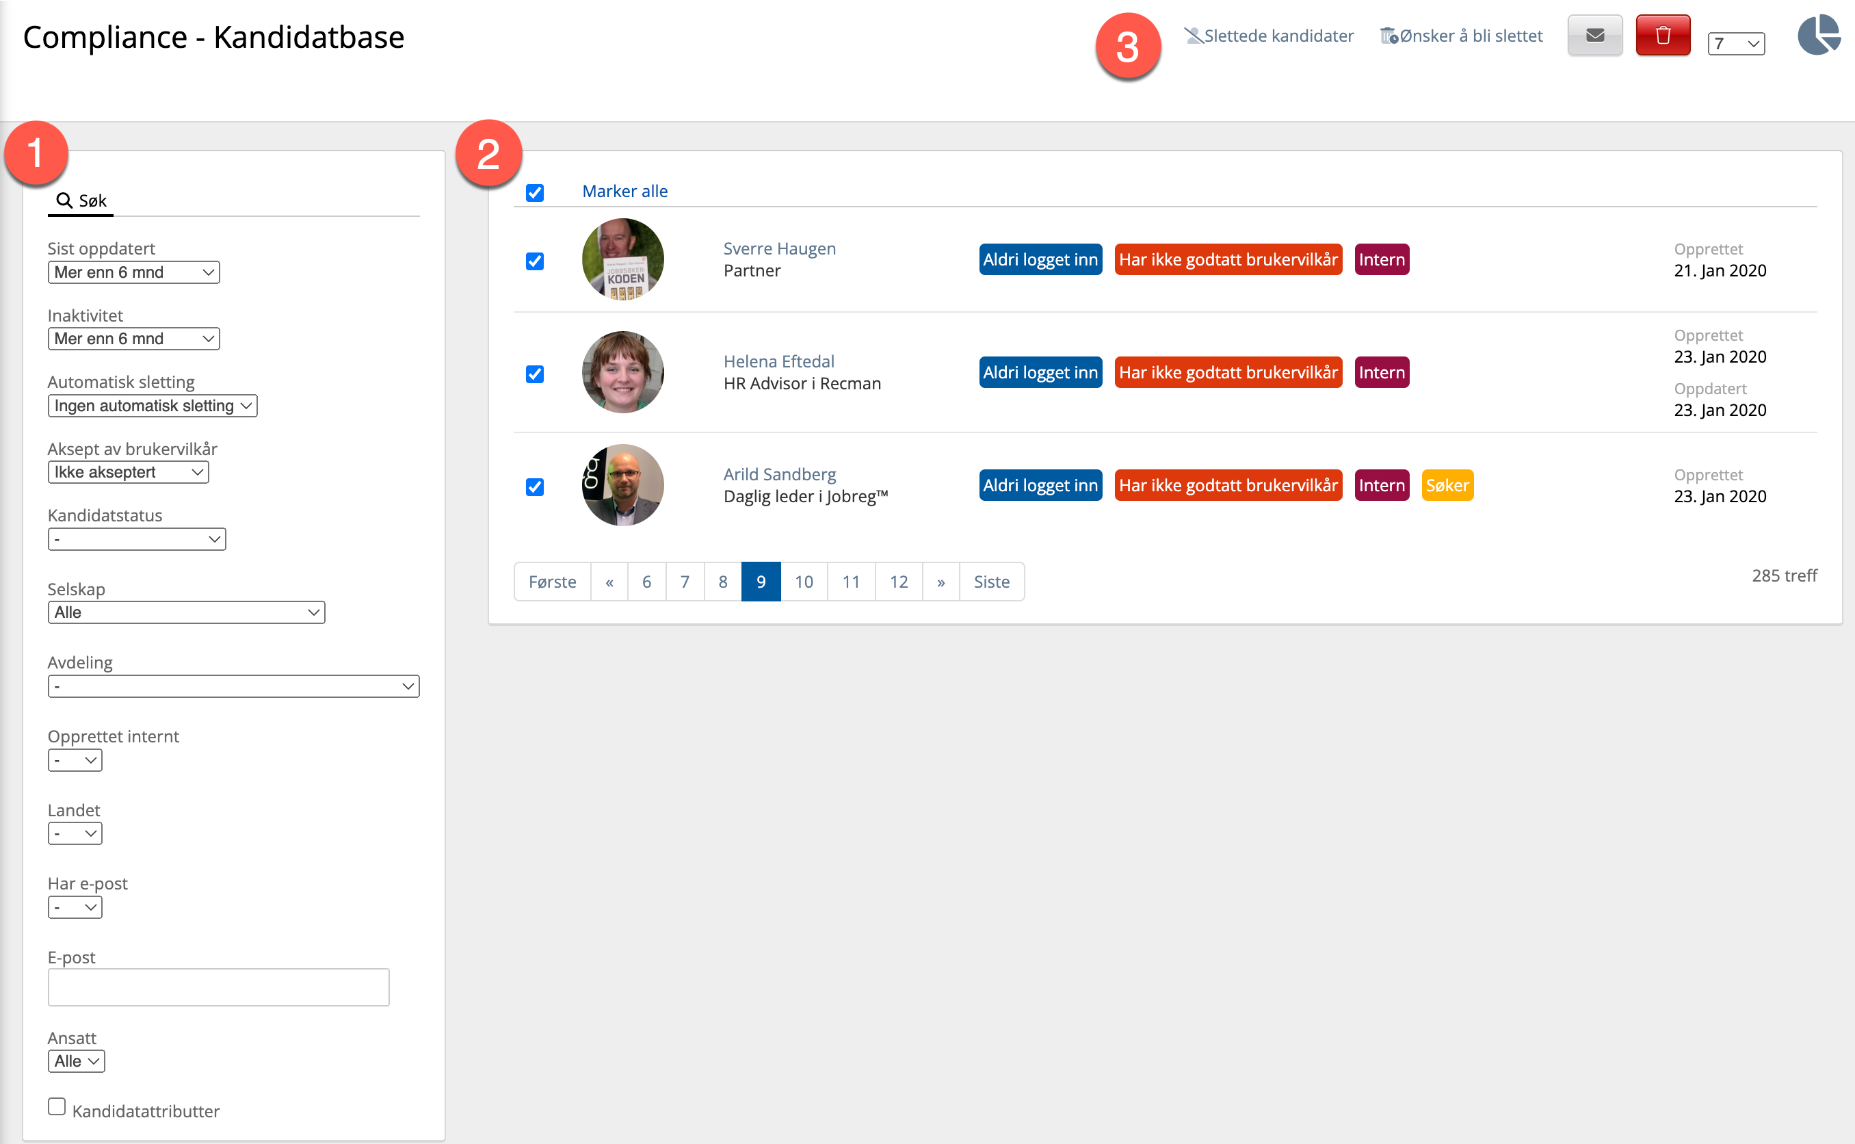The image size is (1855, 1144).
Task: Open the Sist oppdatert dropdown
Action: 134,272
